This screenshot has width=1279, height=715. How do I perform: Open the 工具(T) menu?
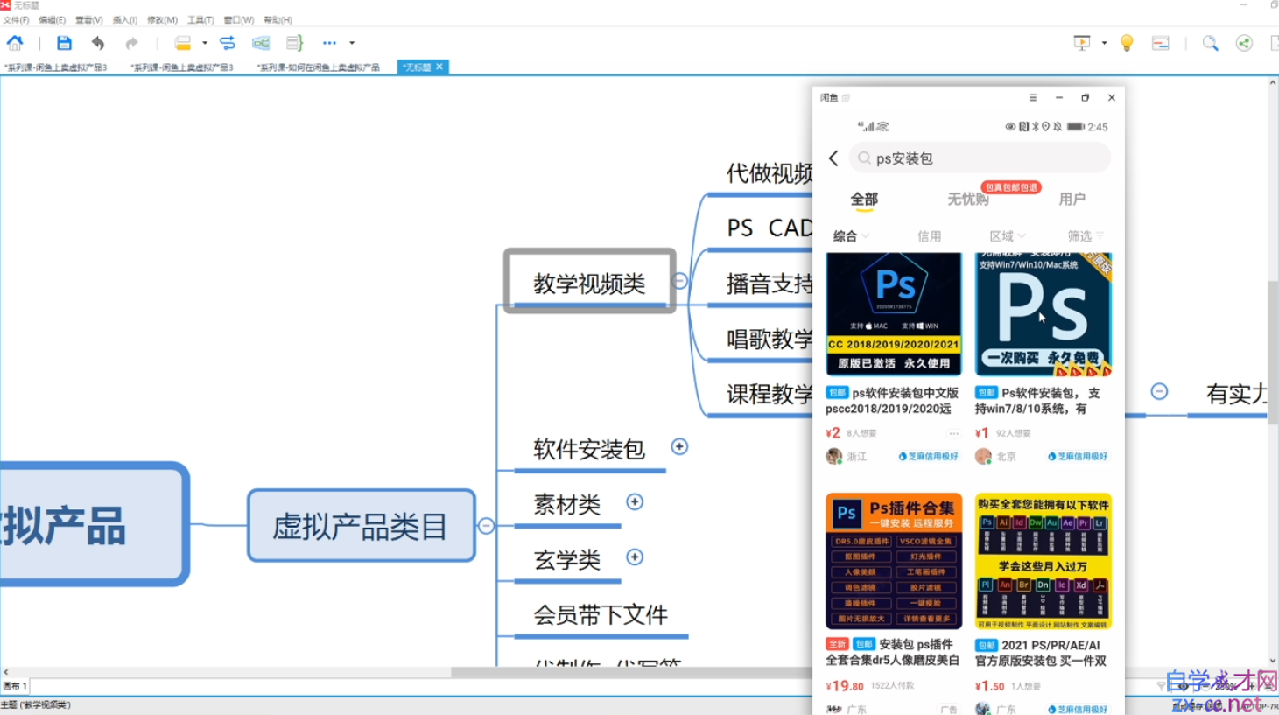200,19
